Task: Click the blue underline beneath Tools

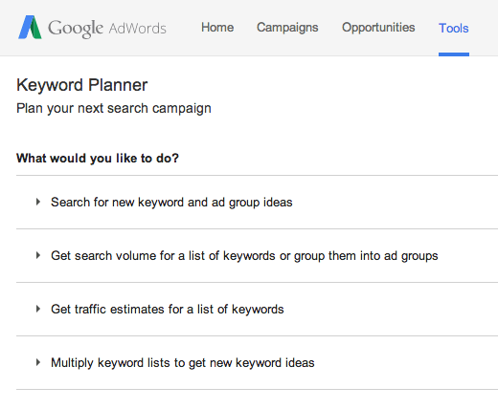Action: coord(454,54)
